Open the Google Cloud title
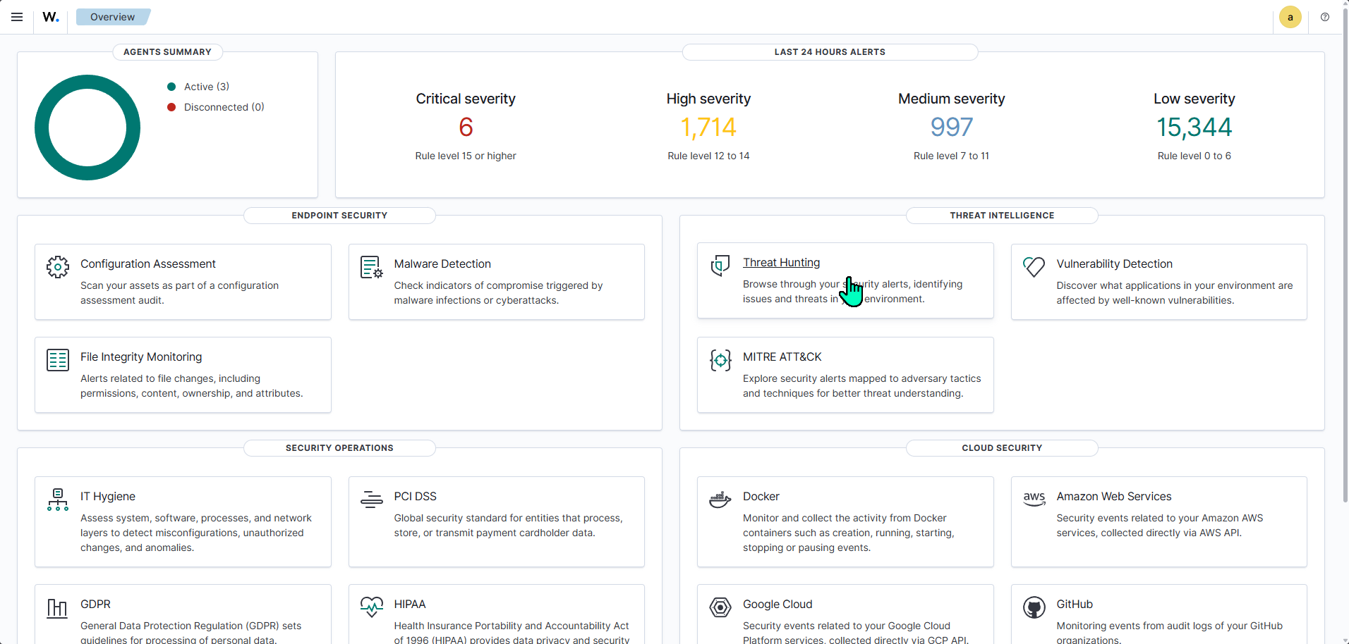Image resolution: width=1349 pixels, height=644 pixels. click(x=777, y=604)
